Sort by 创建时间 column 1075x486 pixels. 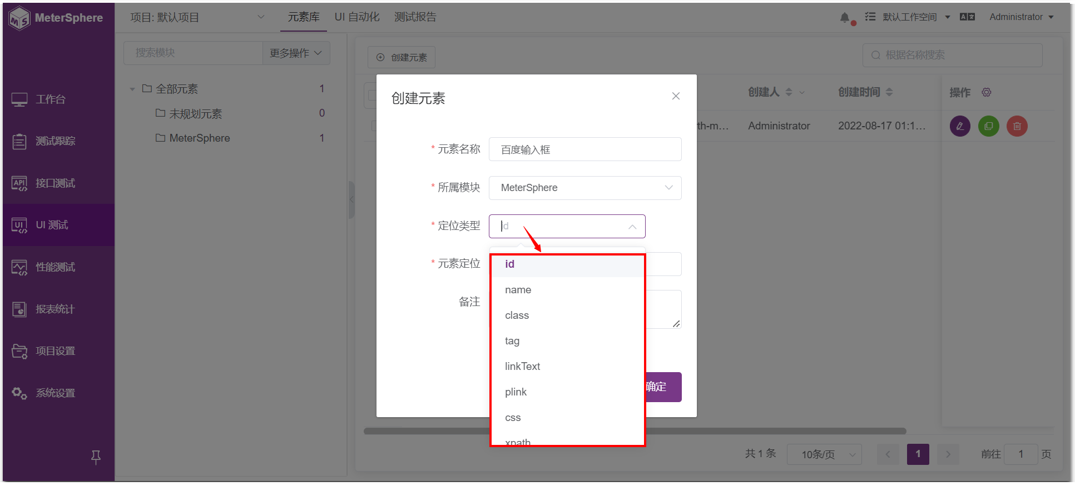[889, 92]
